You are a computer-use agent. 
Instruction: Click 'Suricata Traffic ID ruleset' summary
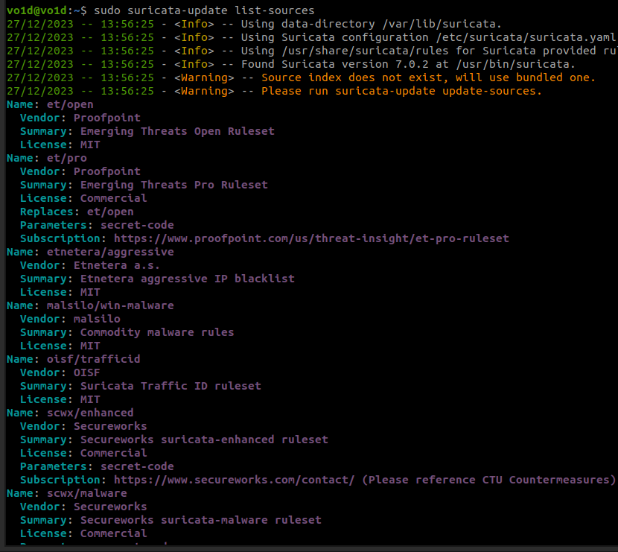coord(171,386)
